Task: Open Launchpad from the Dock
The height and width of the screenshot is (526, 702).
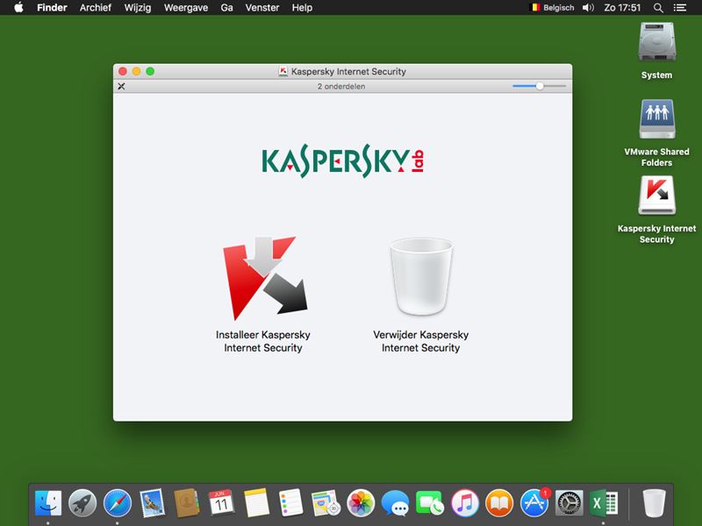Action: [82, 502]
